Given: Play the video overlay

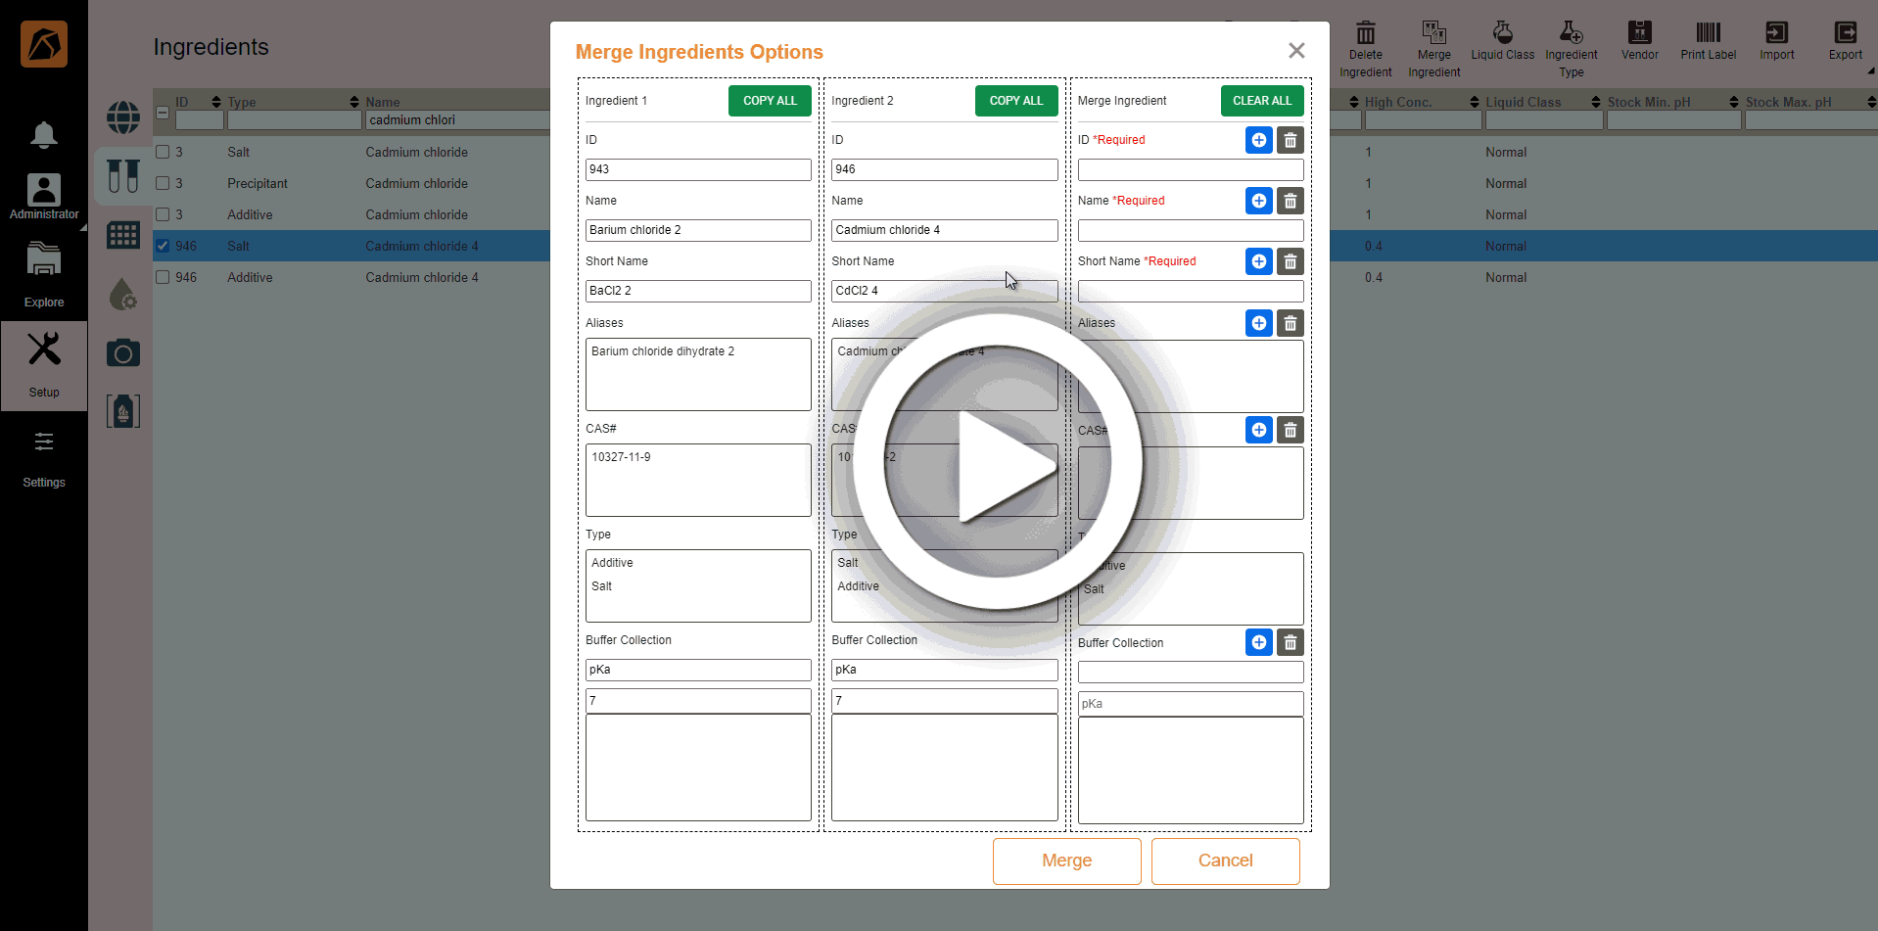Looking at the screenshot, I should (x=997, y=462).
